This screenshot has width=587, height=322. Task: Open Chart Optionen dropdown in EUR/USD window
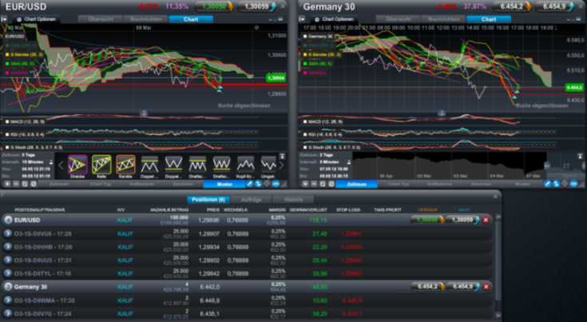pos(36,19)
